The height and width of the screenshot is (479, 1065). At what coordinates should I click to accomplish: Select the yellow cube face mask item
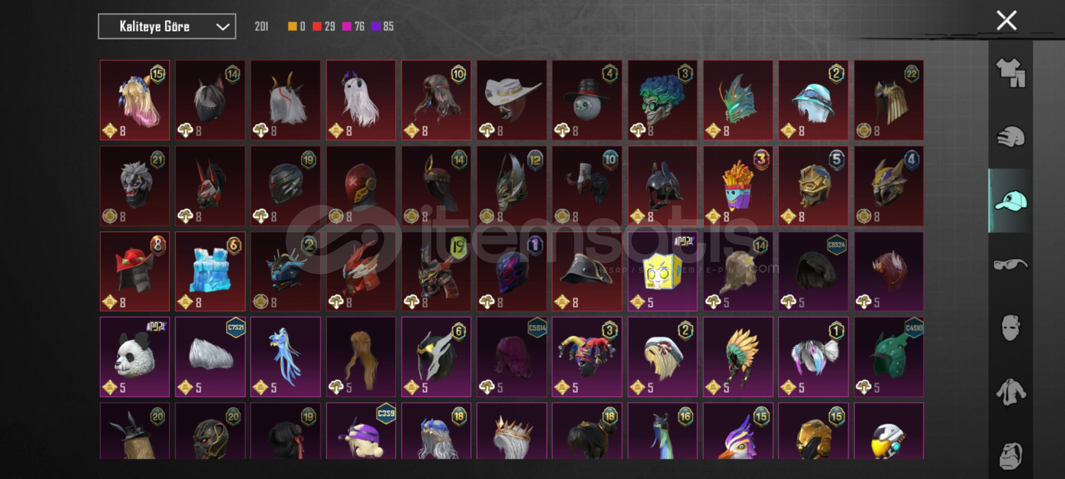(x=662, y=271)
